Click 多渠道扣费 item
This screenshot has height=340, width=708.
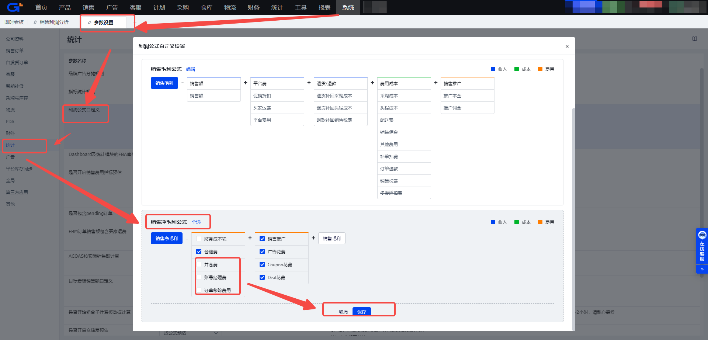click(404, 193)
